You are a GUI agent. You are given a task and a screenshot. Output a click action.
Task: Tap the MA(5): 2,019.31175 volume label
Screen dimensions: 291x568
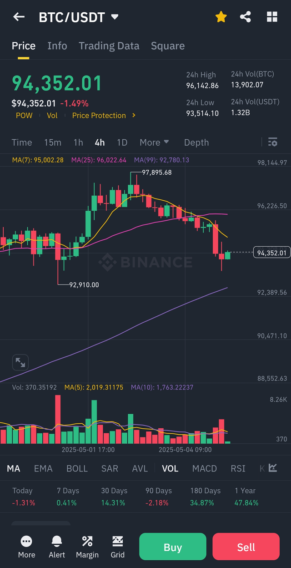(x=94, y=388)
